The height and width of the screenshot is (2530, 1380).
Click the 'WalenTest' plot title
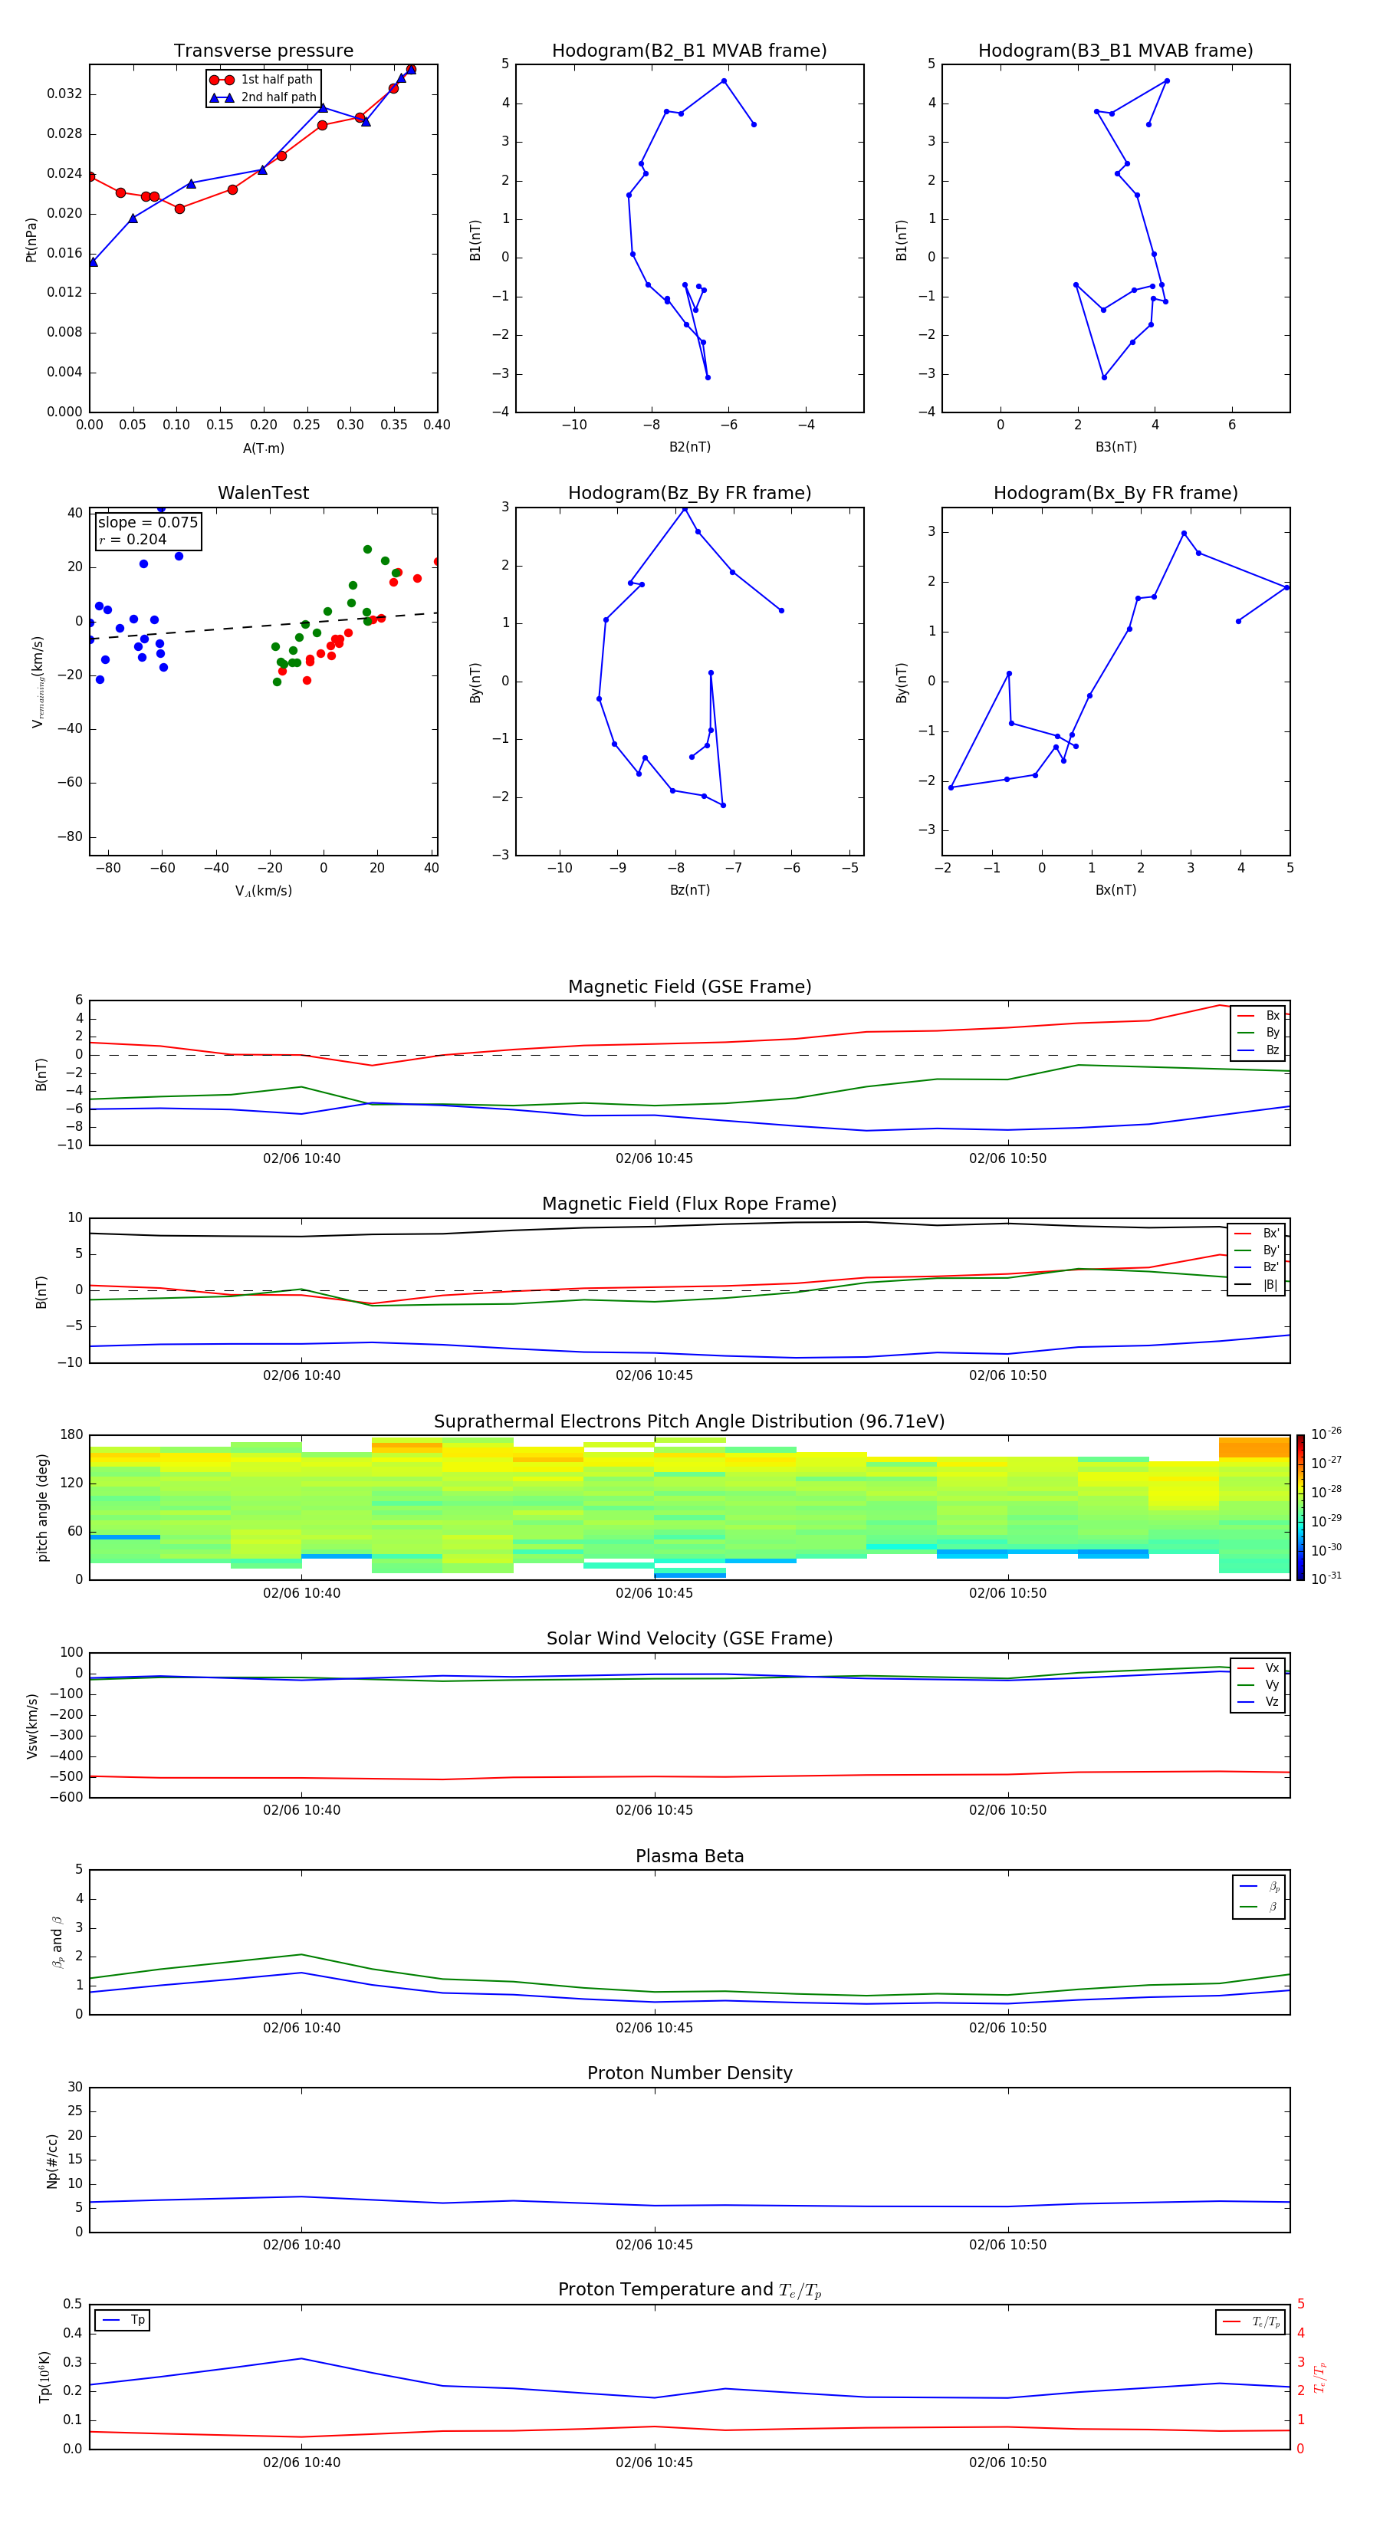point(263,493)
